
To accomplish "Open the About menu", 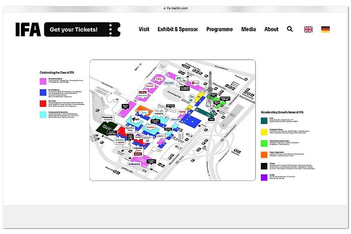I will point(271,29).
